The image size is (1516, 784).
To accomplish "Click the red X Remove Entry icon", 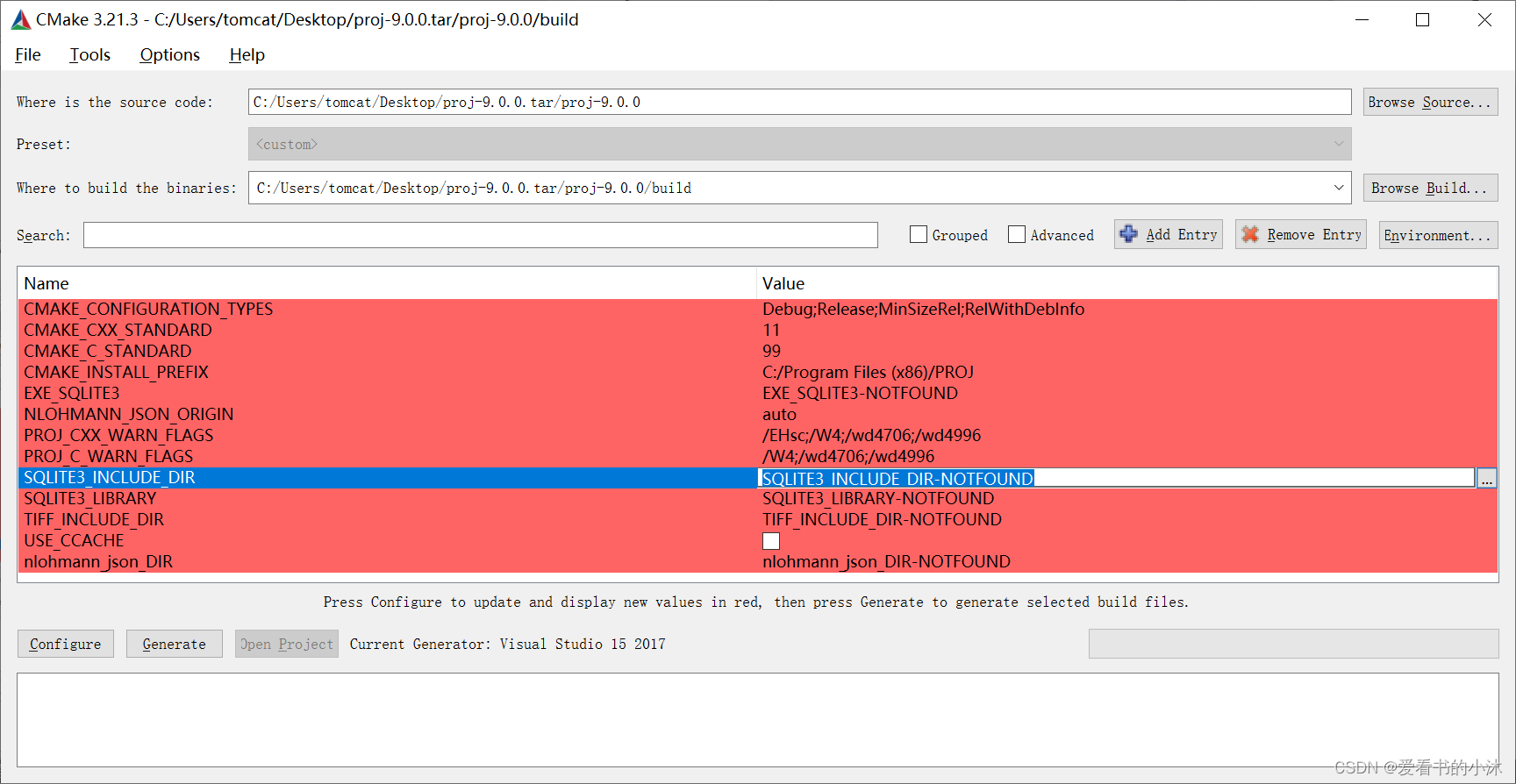I will click(1250, 234).
